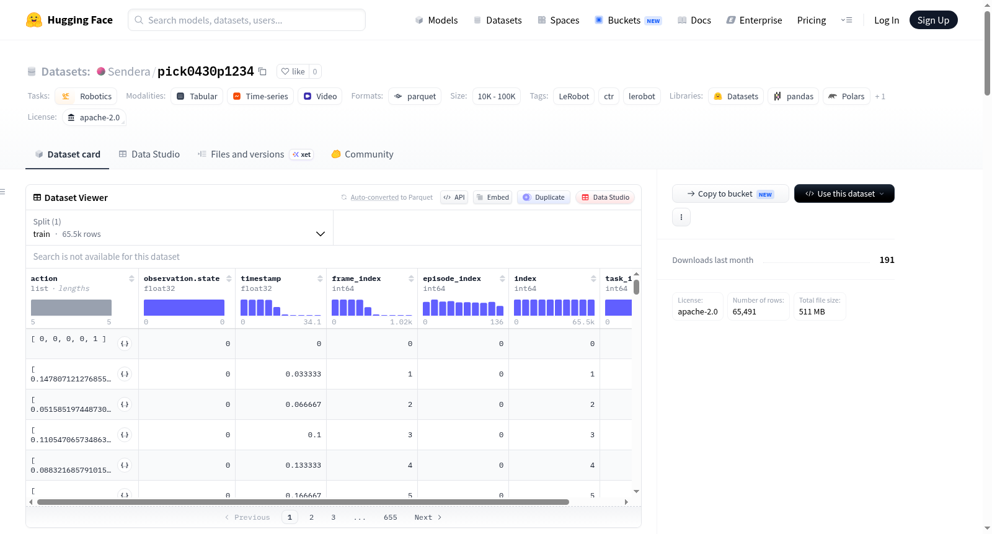
Task: Open the apache-2.0 license tag
Action: (94, 117)
